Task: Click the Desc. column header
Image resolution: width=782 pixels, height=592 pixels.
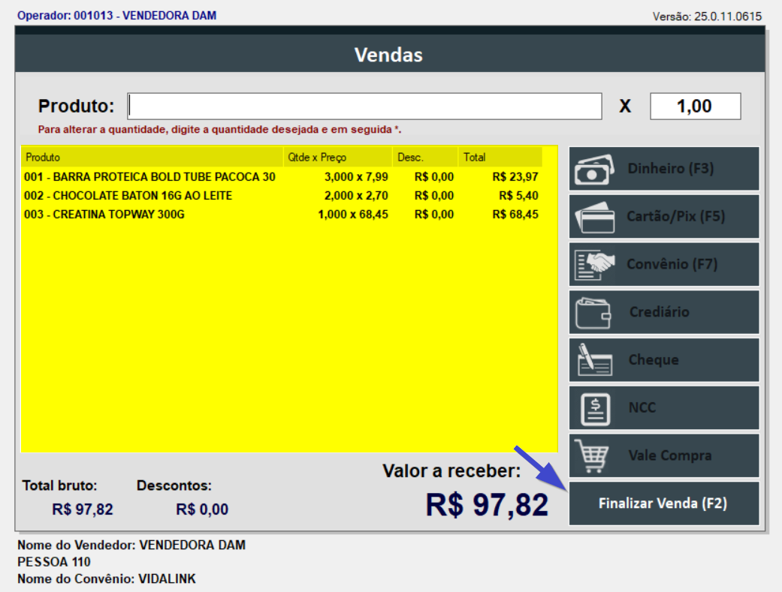Action: (411, 158)
